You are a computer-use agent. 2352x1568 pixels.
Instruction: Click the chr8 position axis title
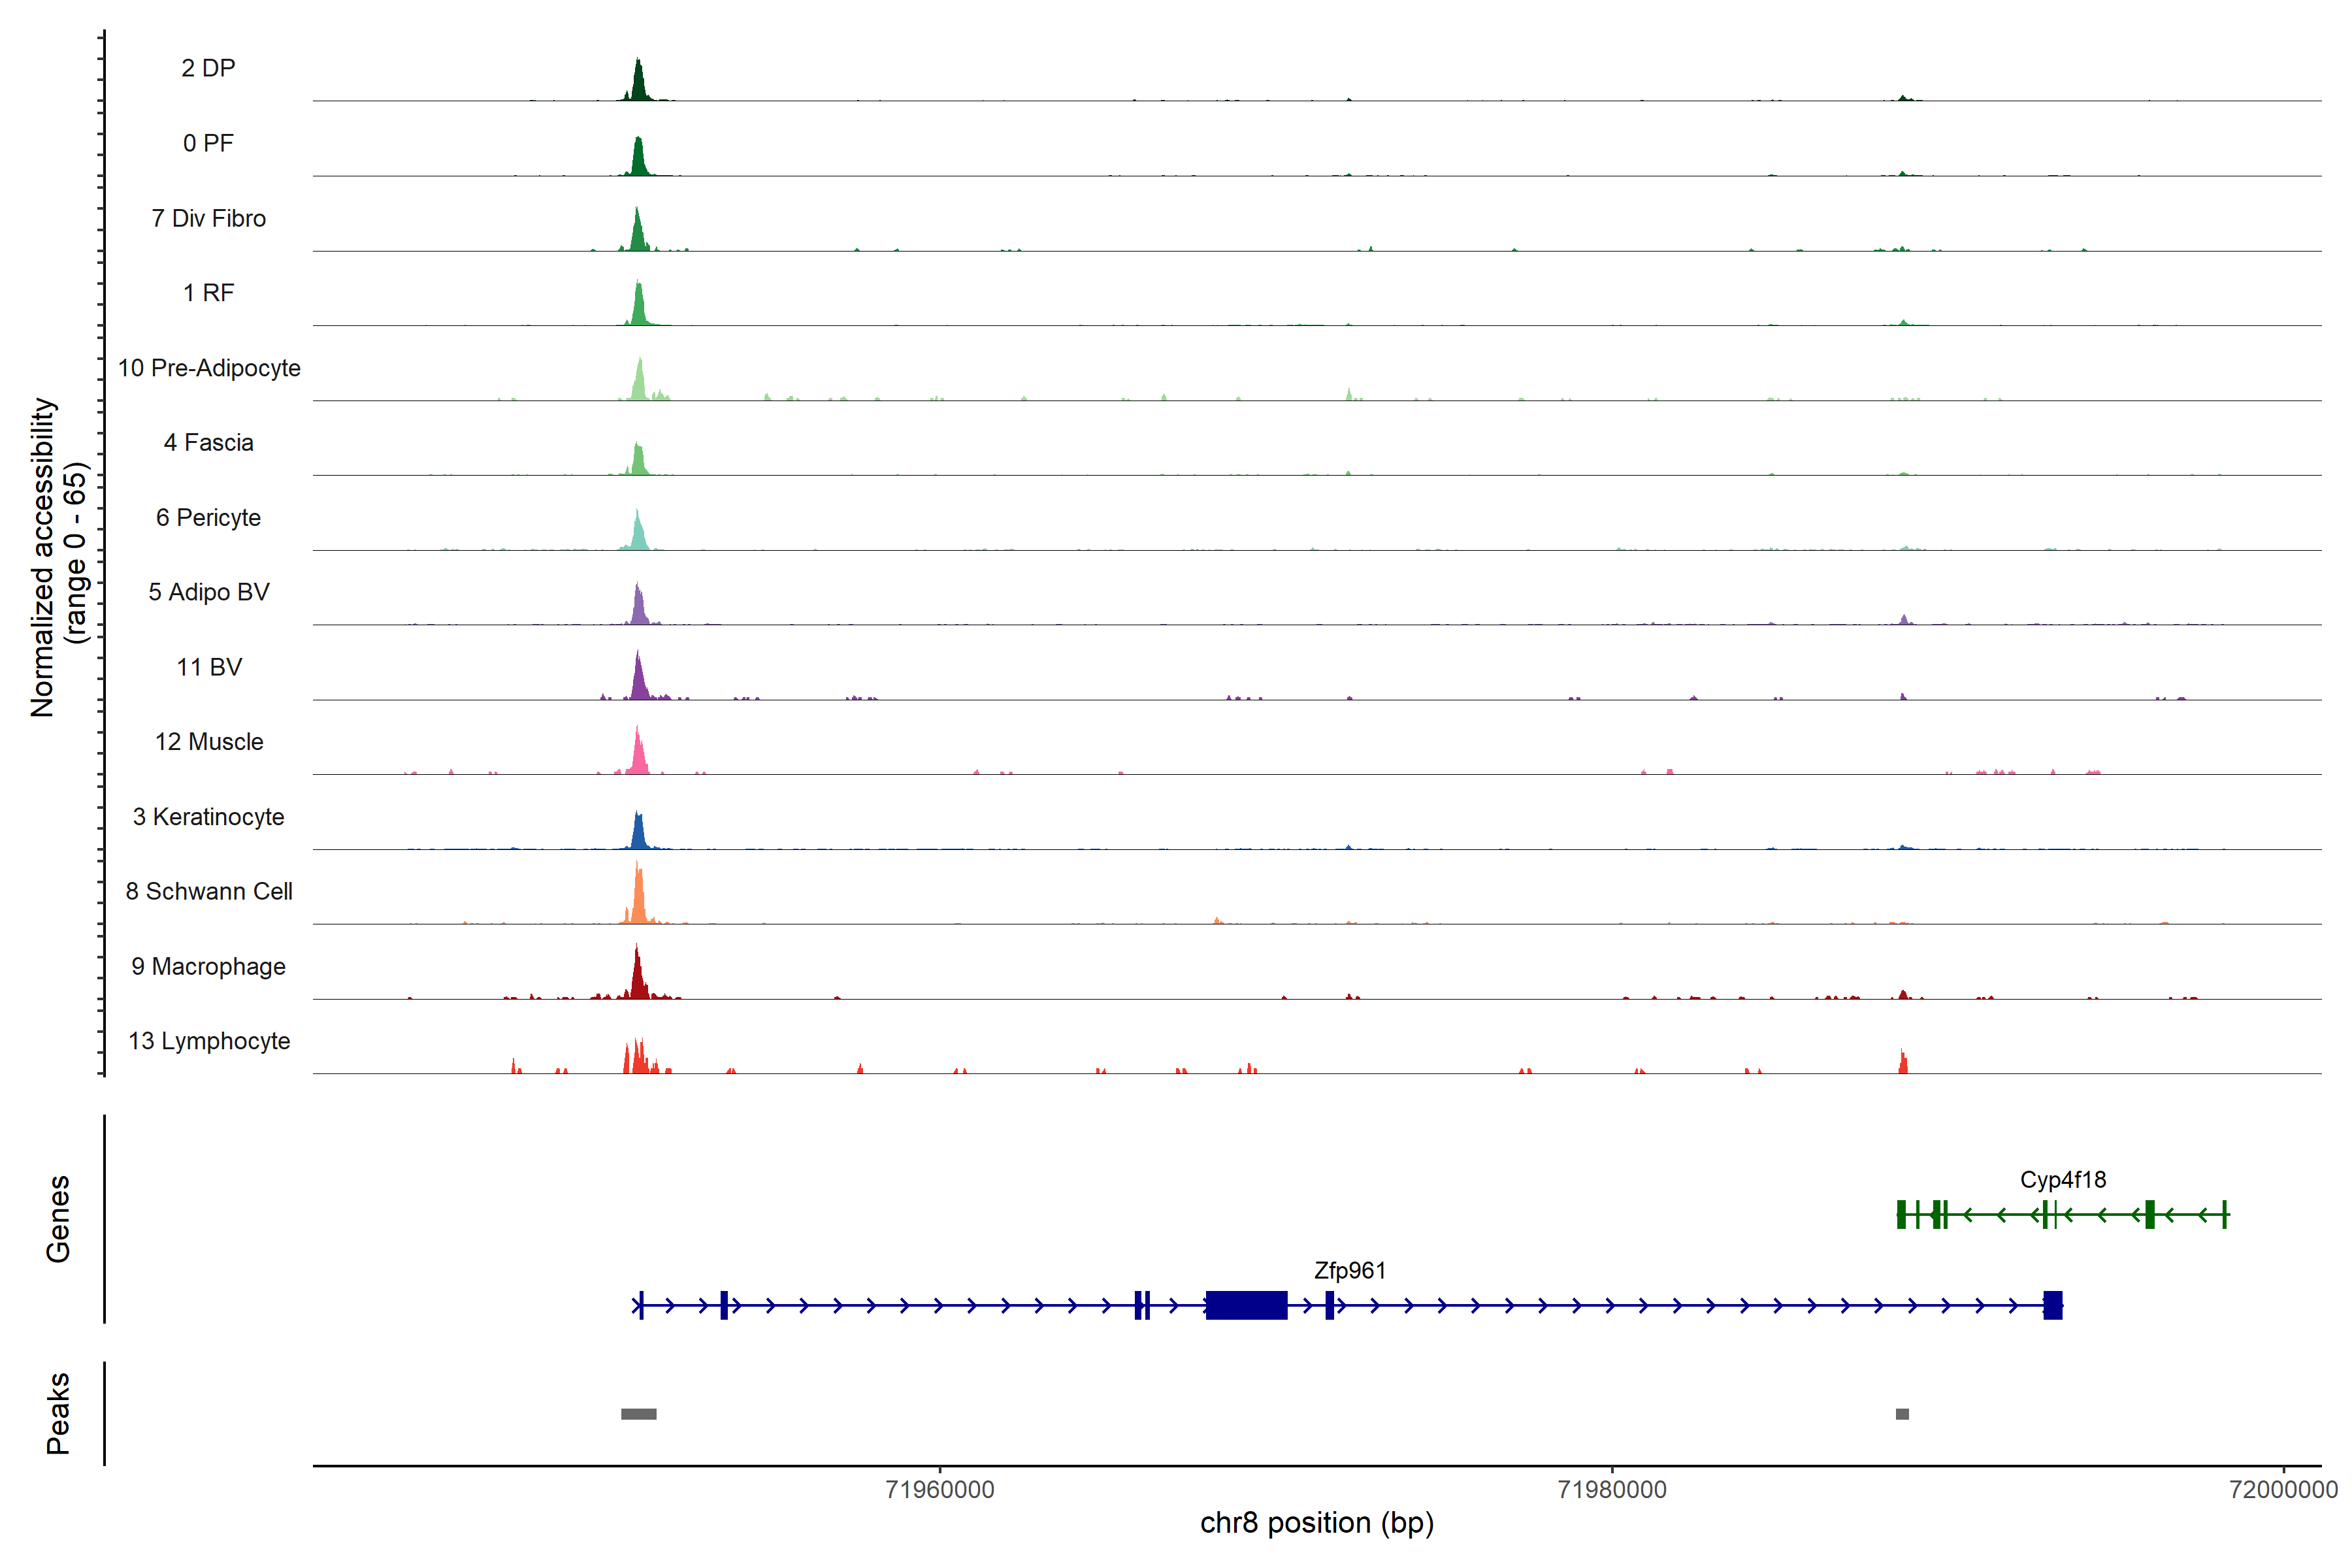[x=1316, y=1523]
